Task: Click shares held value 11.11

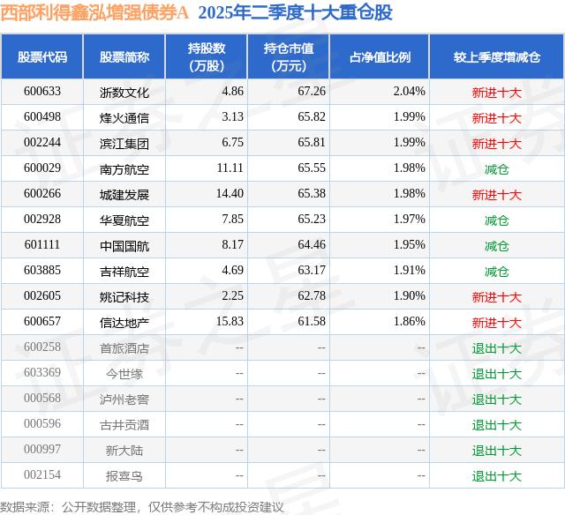Action: [230, 168]
